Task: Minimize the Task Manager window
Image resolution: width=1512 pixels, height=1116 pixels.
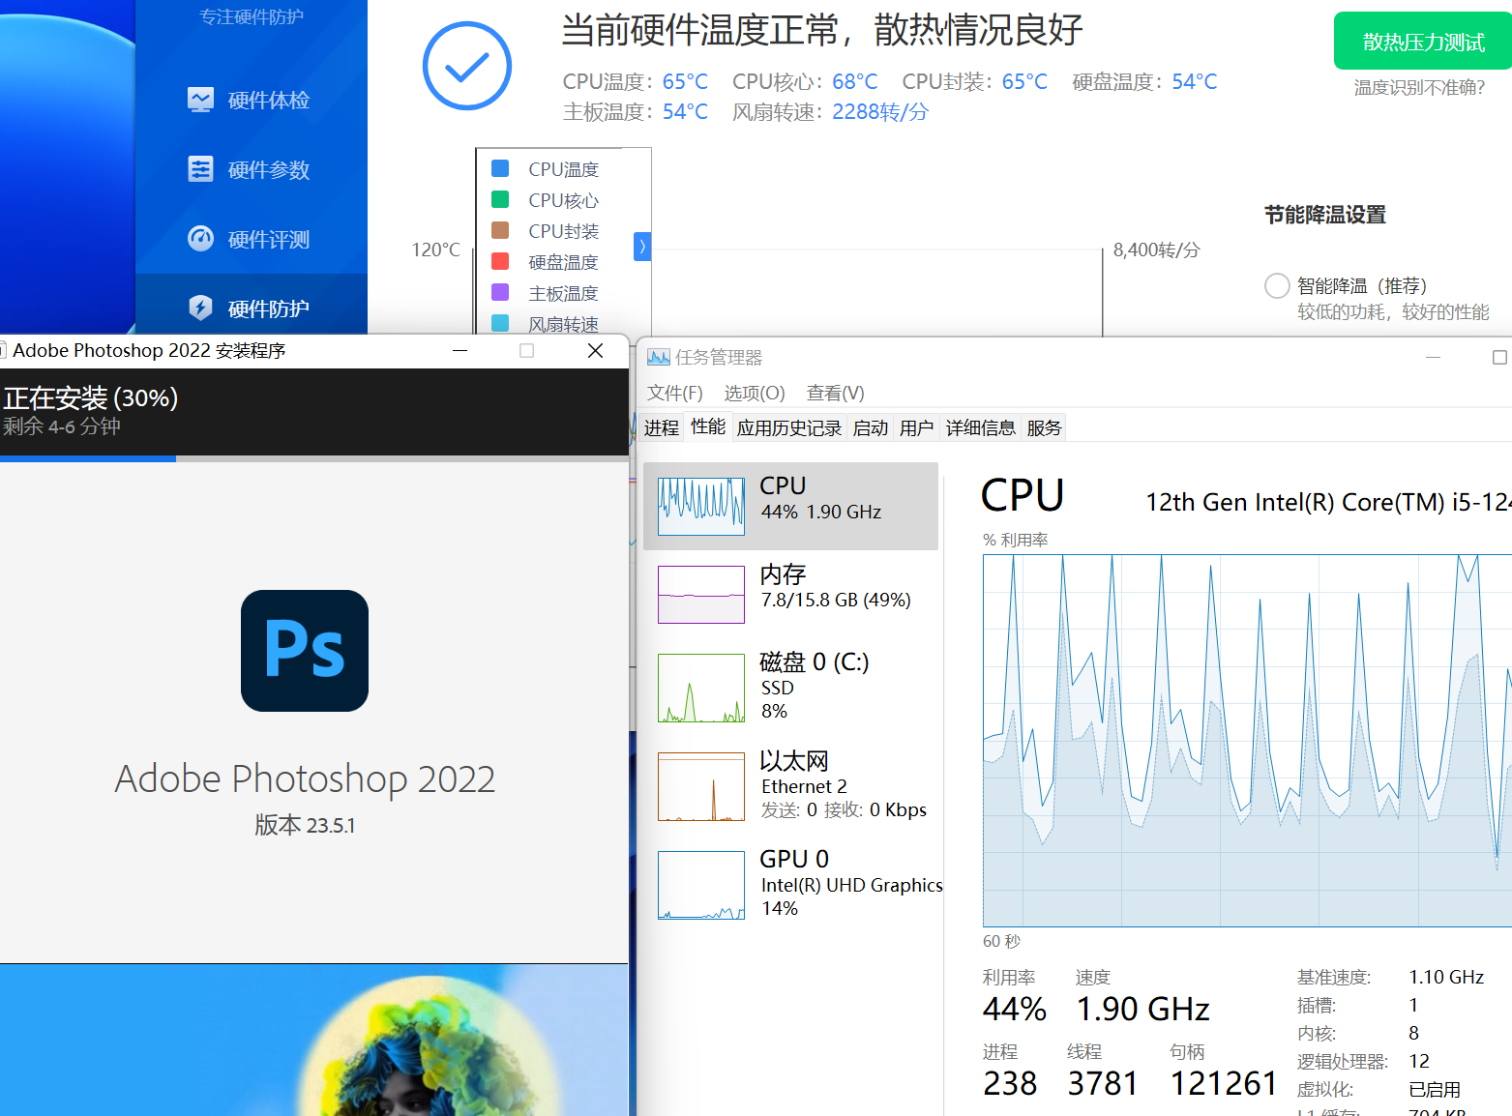Action: pyautogui.click(x=1434, y=357)
